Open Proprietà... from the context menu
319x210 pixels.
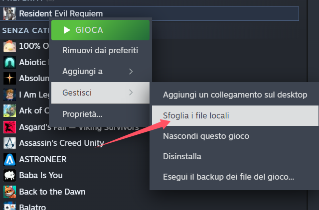pos(82,114)
